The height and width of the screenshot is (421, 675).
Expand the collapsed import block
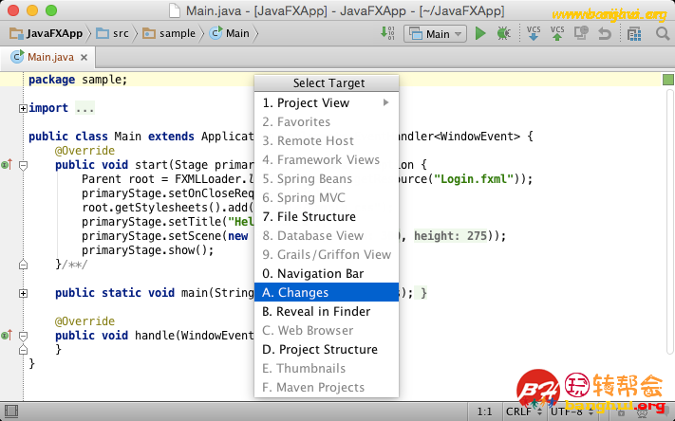23,108
